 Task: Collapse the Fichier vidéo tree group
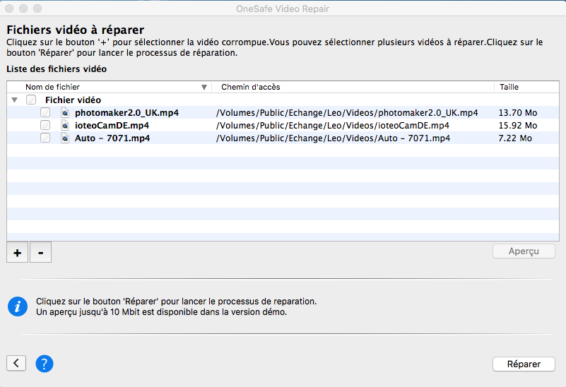coord(15,100)
